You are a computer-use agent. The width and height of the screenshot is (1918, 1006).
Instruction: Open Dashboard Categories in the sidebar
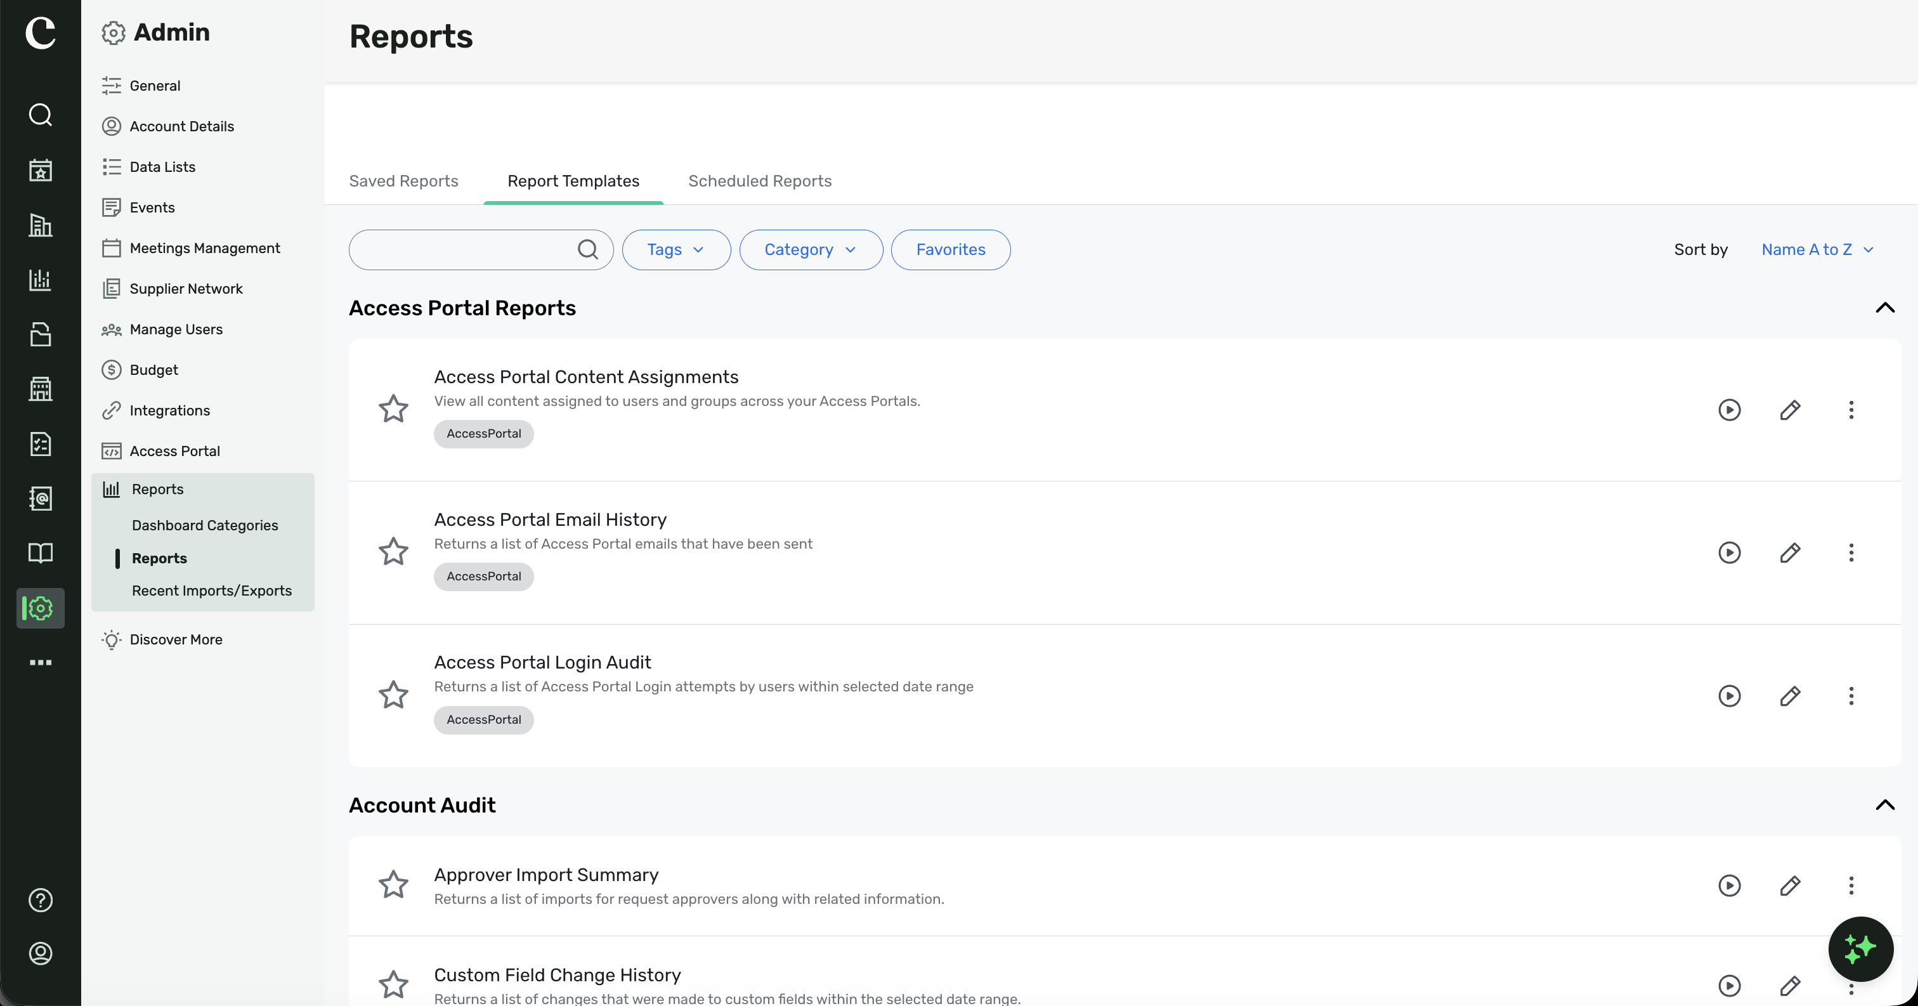[205, 525]
